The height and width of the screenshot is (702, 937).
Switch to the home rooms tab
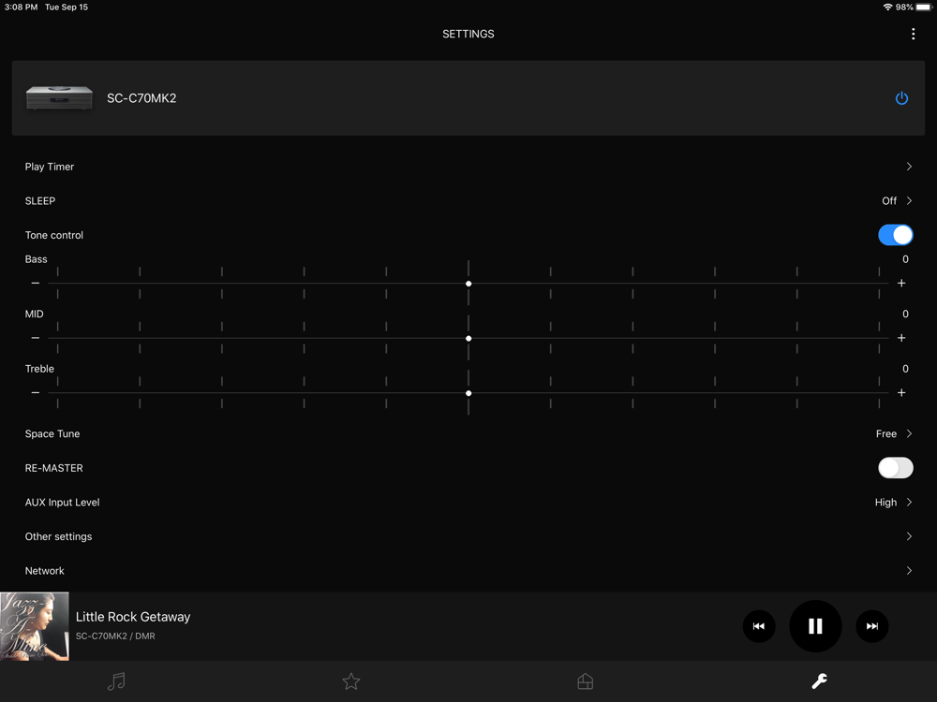click(585, 681)
